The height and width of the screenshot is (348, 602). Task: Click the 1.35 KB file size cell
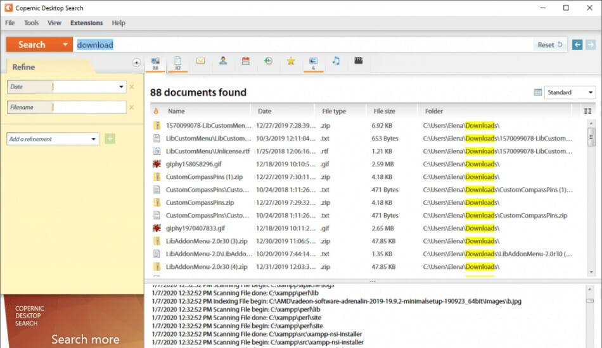tap(381, 254)
